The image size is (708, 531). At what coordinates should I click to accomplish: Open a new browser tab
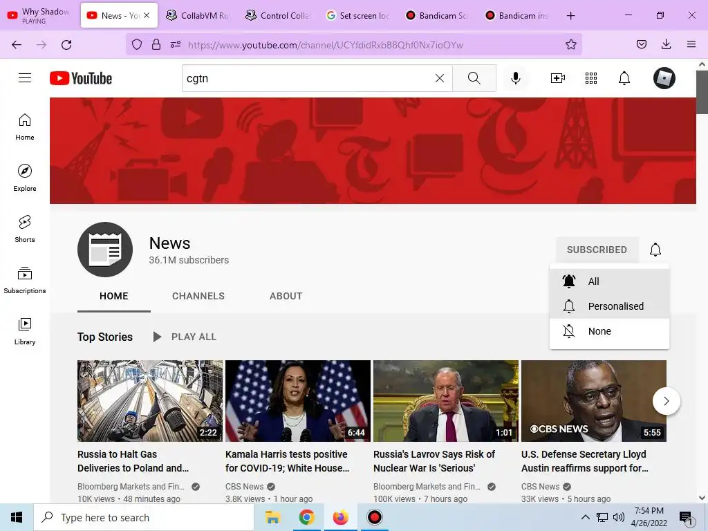[570, 16]
